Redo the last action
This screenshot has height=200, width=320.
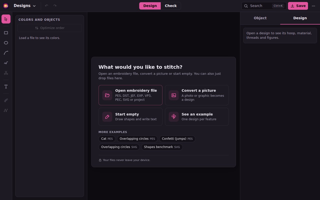tap(55, 6)
